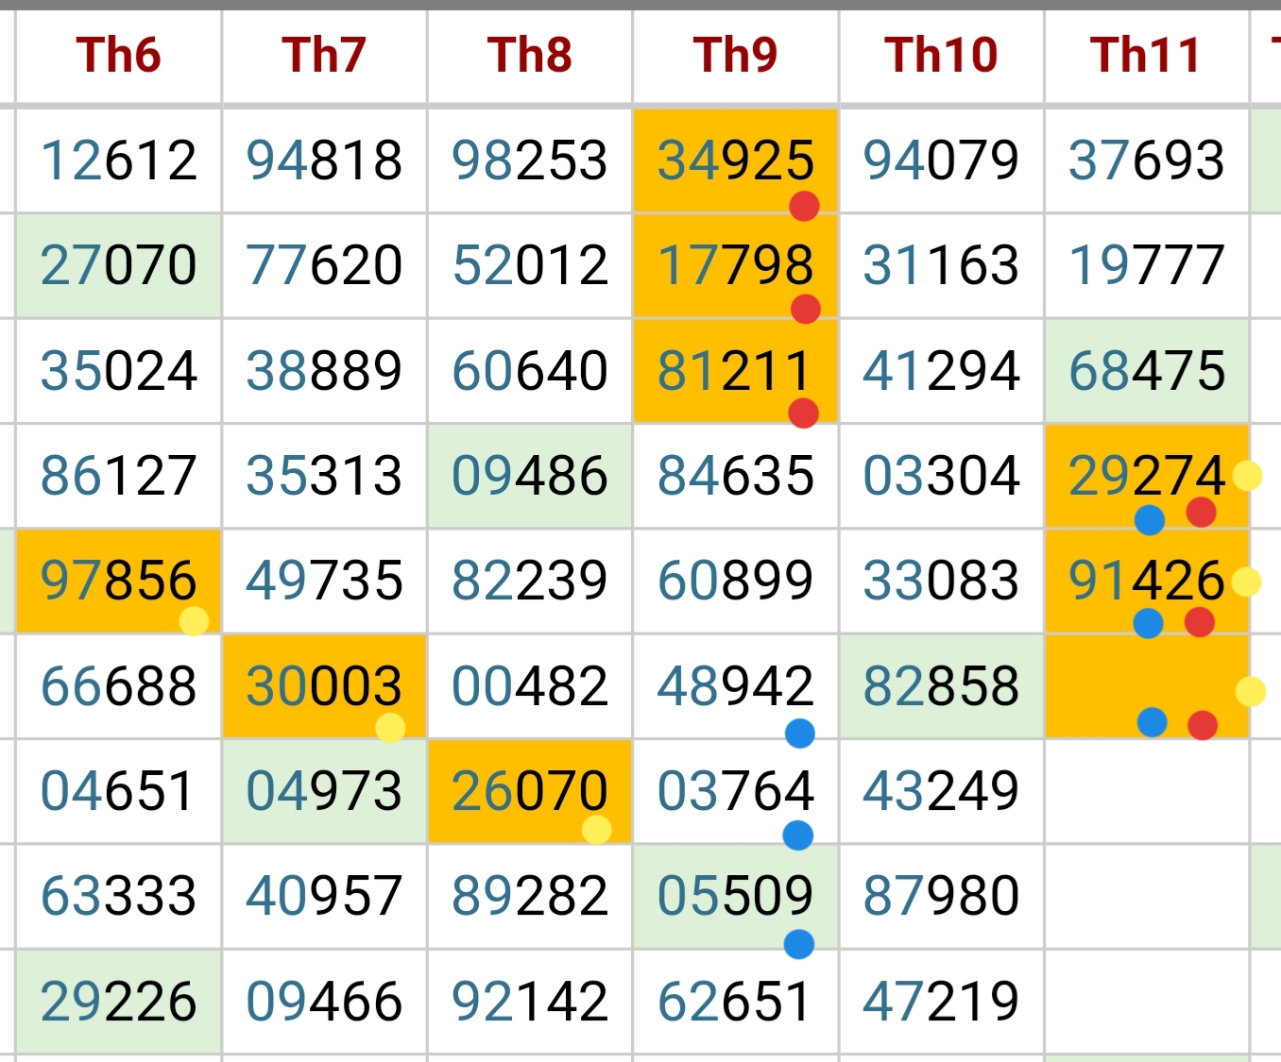Select the green cell 82858
The width and height of the screenshot is (1281, 1062).
click(x=941, y=686)
